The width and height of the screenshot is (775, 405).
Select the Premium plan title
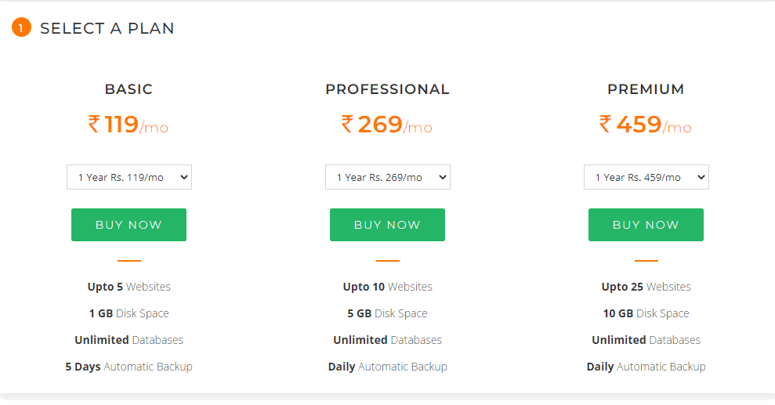(646, 89)
